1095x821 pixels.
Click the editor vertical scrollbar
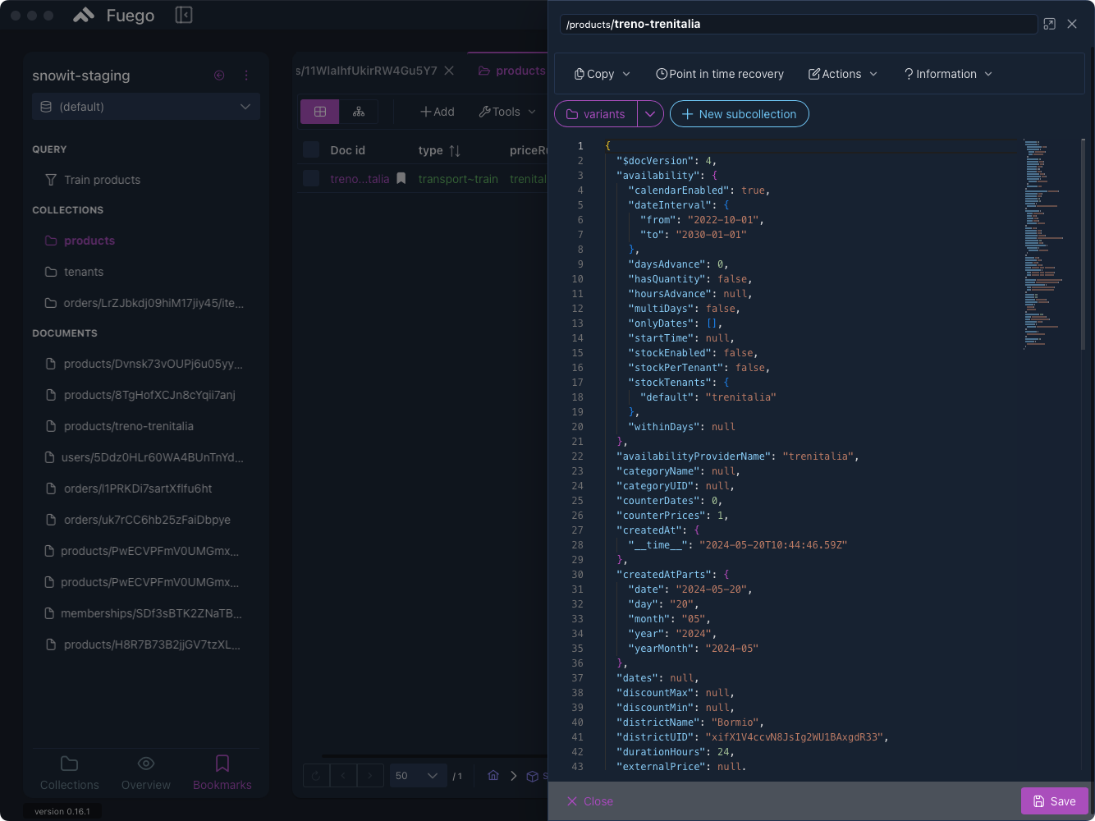[x=1084, y=245]
